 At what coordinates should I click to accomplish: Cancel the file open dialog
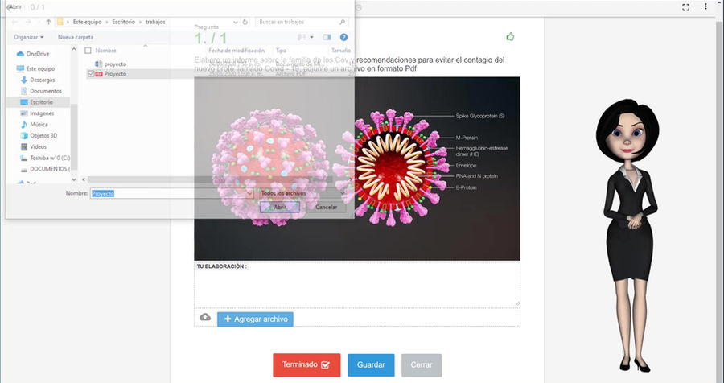coord(326,207)
